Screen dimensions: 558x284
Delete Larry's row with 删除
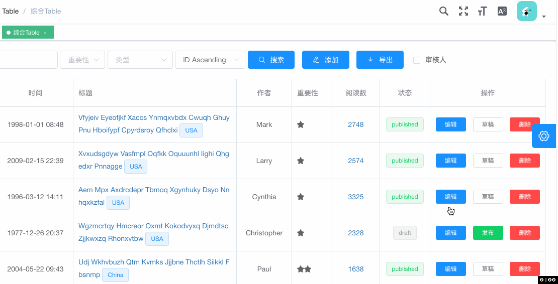click(x=525, y=161)
